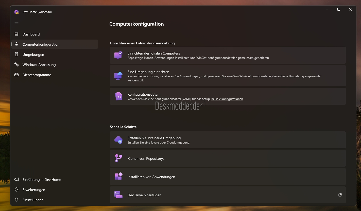Click the Schnelle Schritte section heading
Screen dimensions: 361x211
pos(123,127)
